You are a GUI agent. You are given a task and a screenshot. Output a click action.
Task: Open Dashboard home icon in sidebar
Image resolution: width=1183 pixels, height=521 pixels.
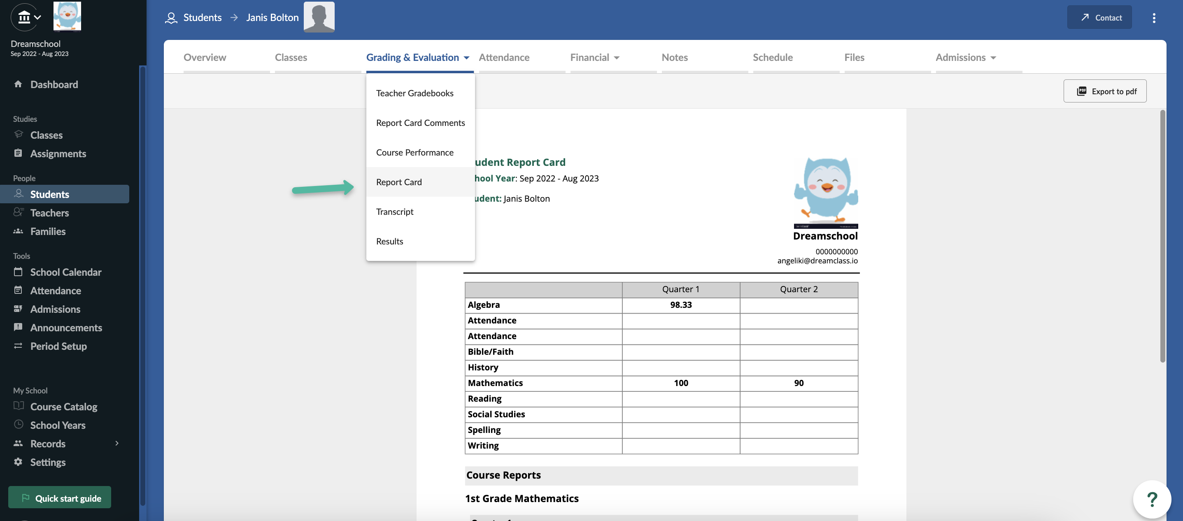18,84
